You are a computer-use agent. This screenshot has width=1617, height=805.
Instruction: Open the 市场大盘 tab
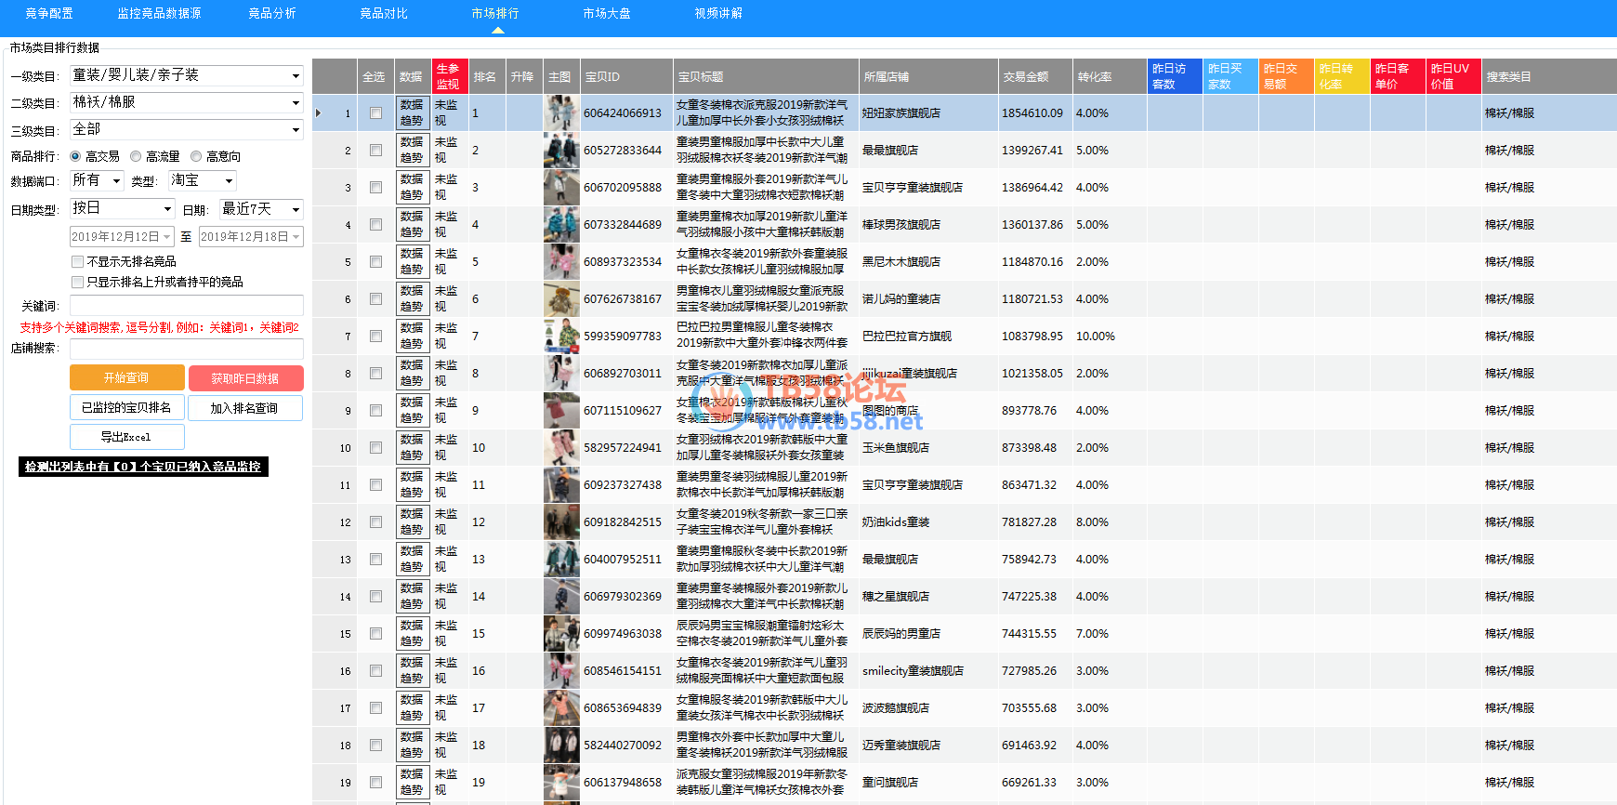click(606, 14)
